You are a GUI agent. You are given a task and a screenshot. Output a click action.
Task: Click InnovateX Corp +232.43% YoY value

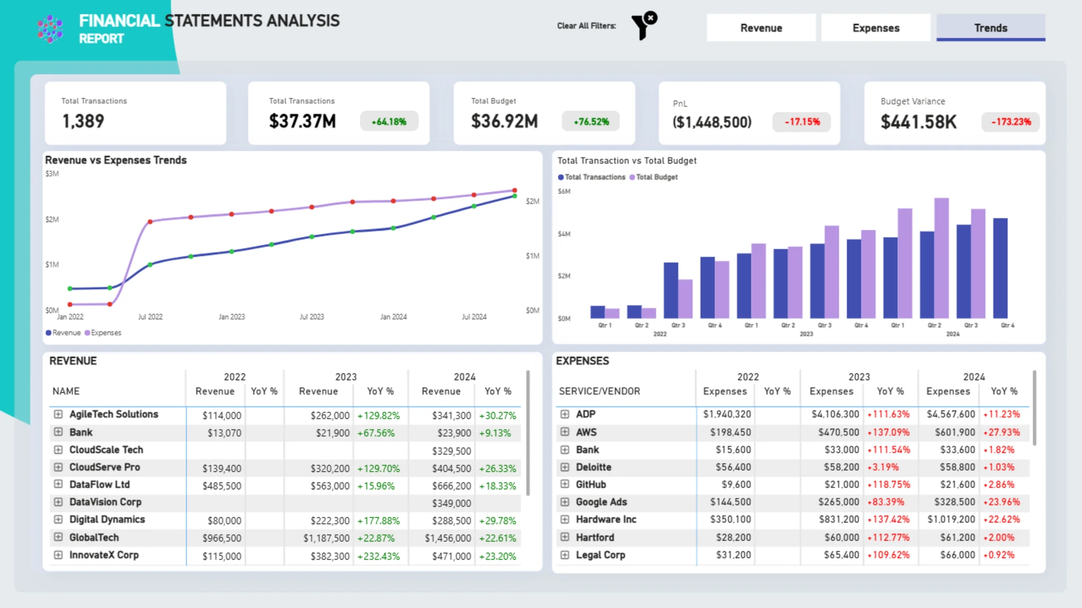tap(379, 556)
